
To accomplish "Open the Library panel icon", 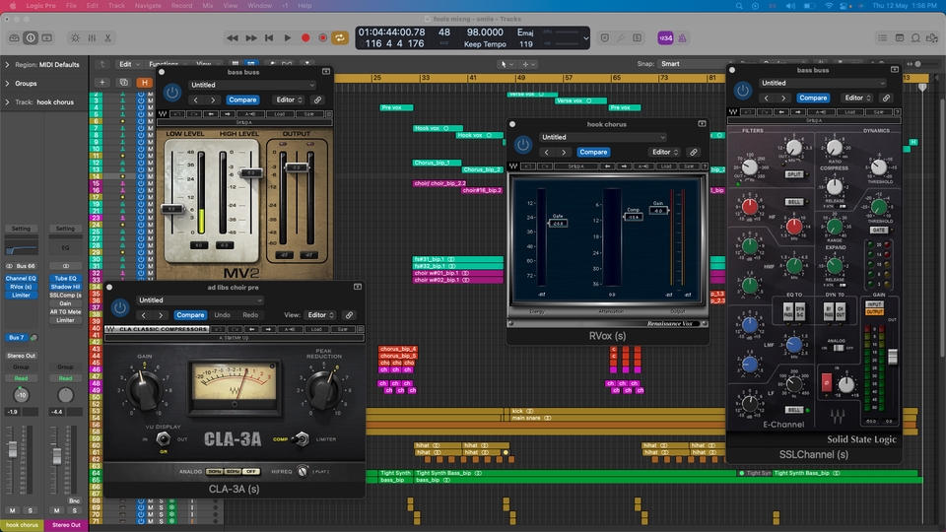I will tap(14, 38).
